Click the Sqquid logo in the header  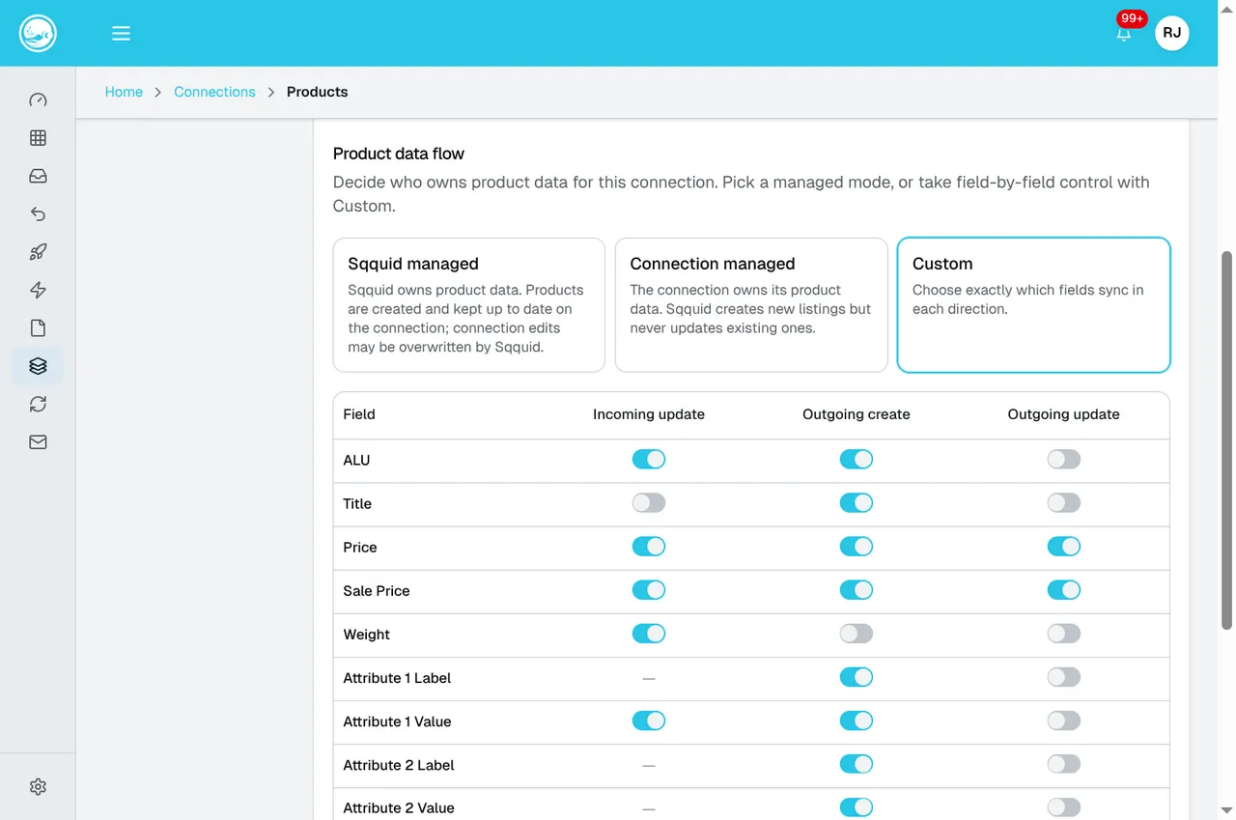39,33
